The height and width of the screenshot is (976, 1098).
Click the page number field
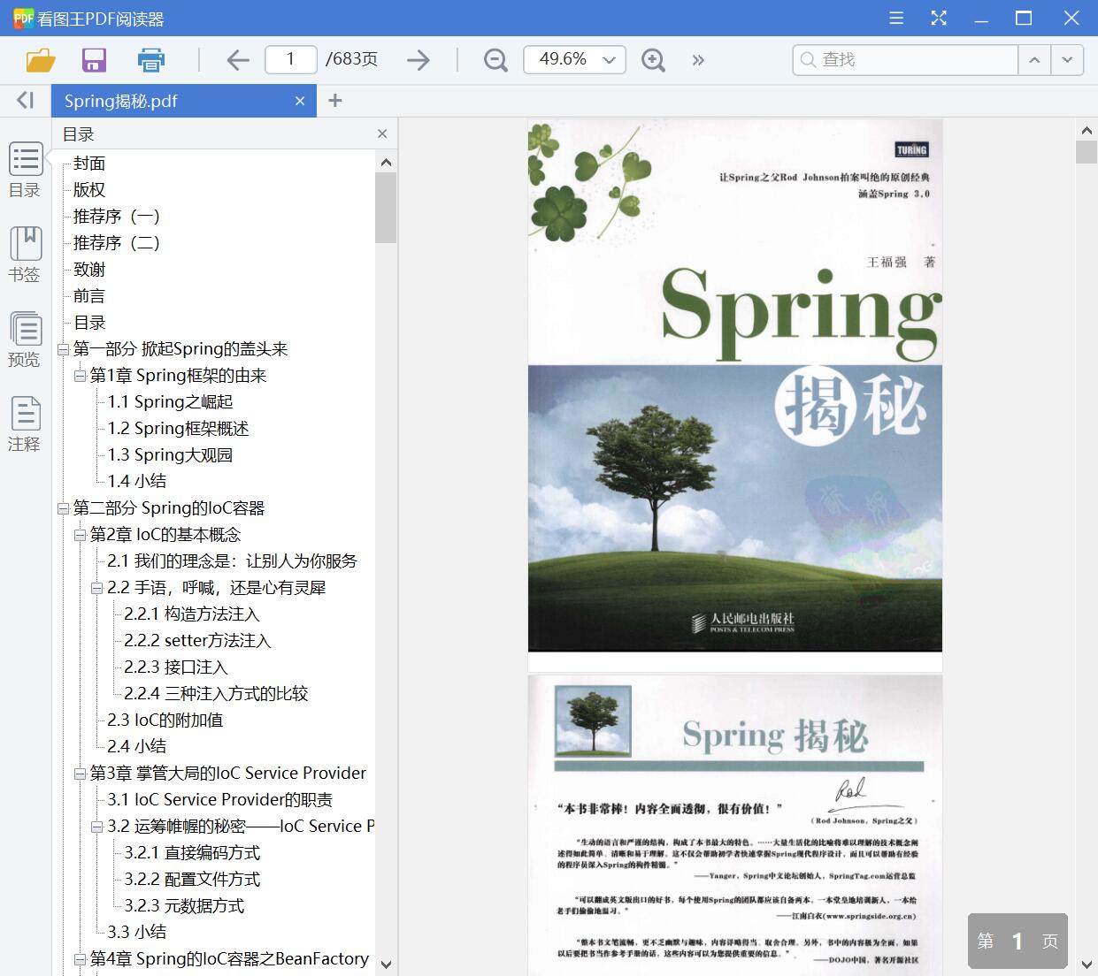[x=290, y=59]
